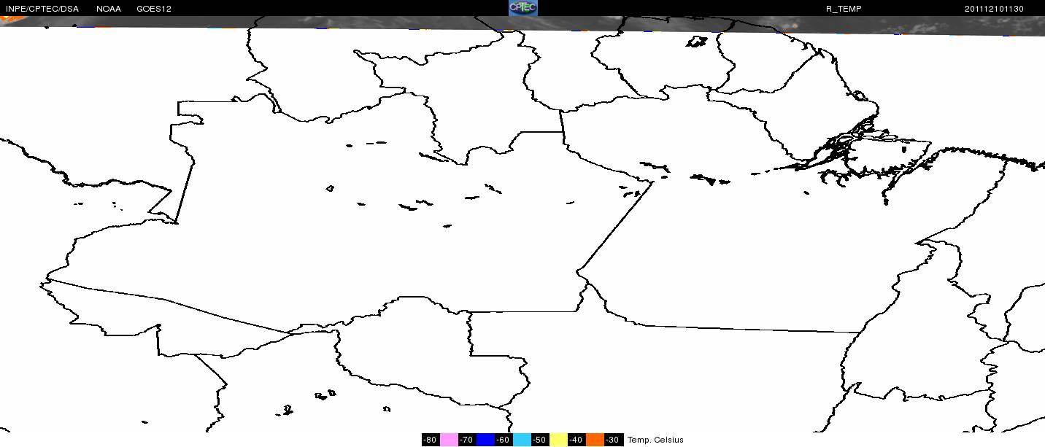1045x447 pixels.
Task: Click the -70 legend value
Action: (x=467, y=440)
